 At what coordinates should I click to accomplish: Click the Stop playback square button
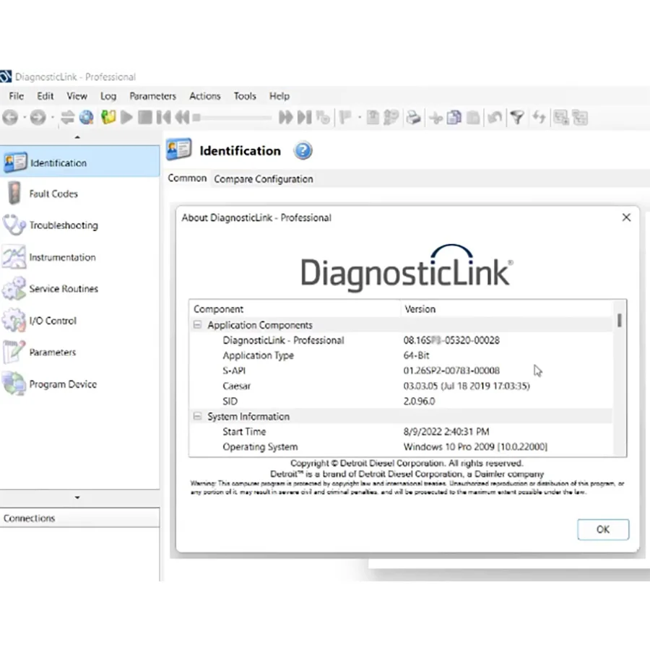click(x=145, y=118)
